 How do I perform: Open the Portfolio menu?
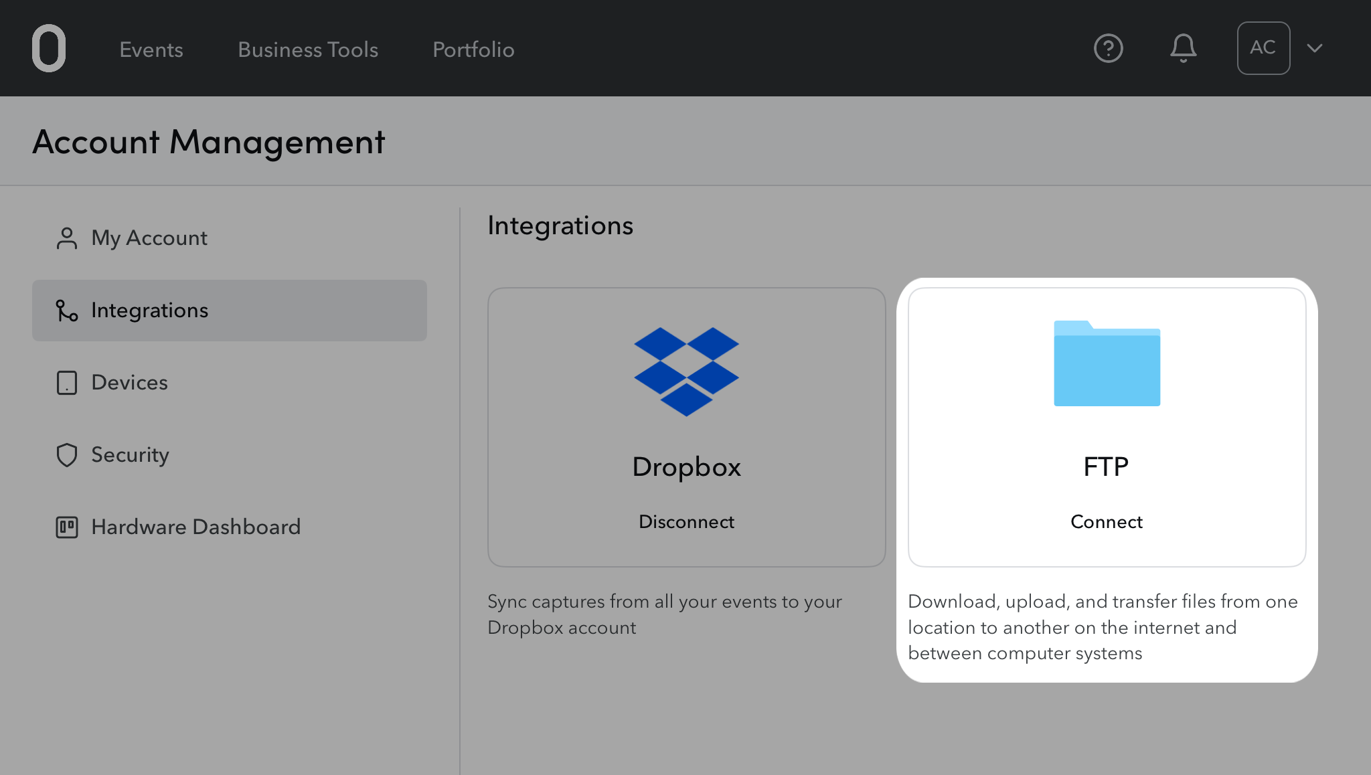(473, 50)
